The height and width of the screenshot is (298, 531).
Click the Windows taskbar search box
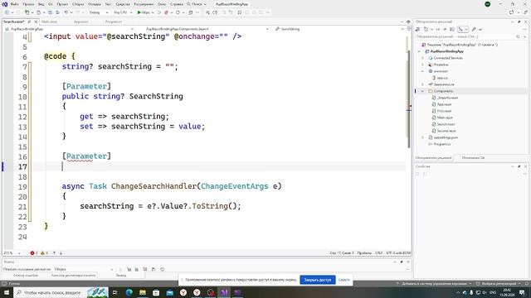[61, 292]
